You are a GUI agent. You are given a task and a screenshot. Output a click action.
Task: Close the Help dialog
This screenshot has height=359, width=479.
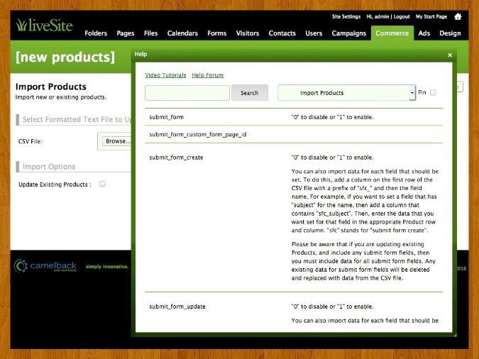[450, 55]
